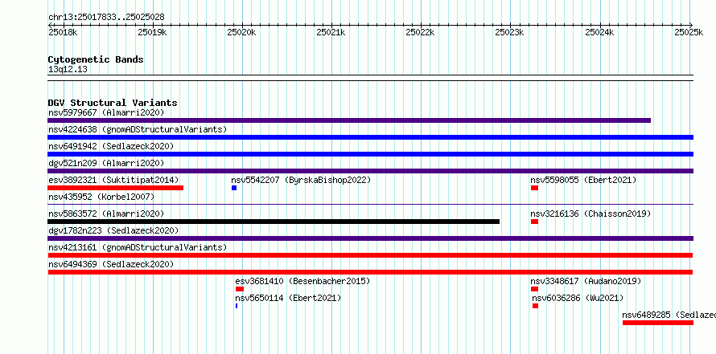Image resolution: width=716 pixels, height=354 pixels.
Task: Open nsv5650114 (Ebert2021) label
Action: (x=288, y=298)
